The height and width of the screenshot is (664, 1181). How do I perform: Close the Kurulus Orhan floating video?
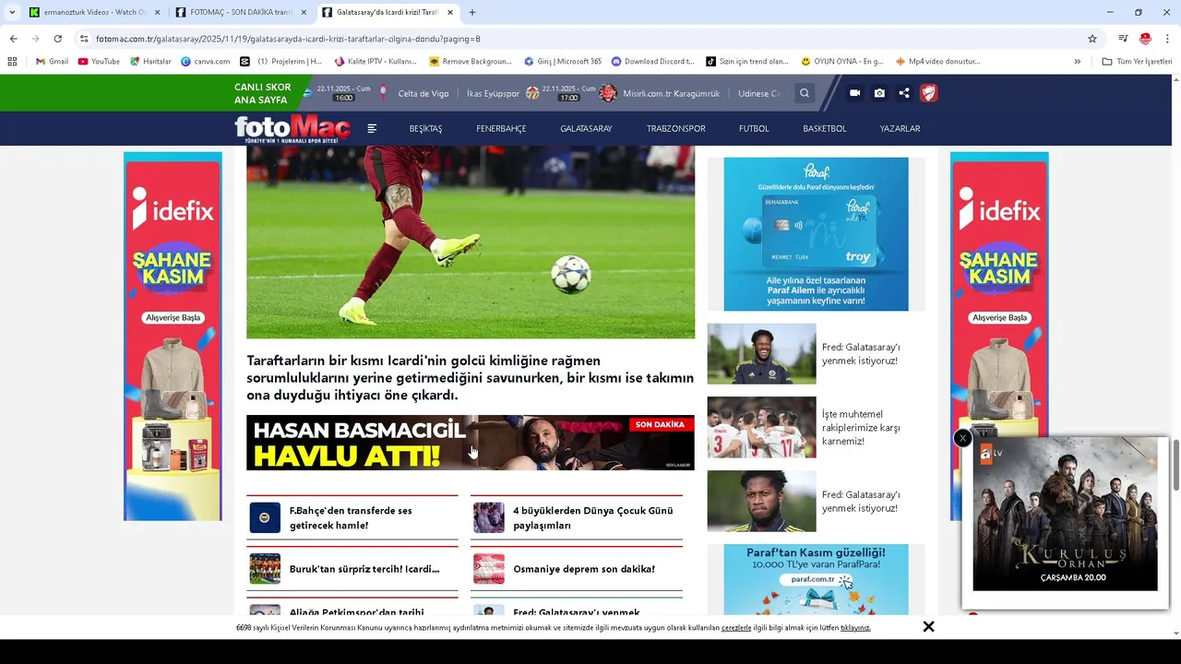point(962,439)
